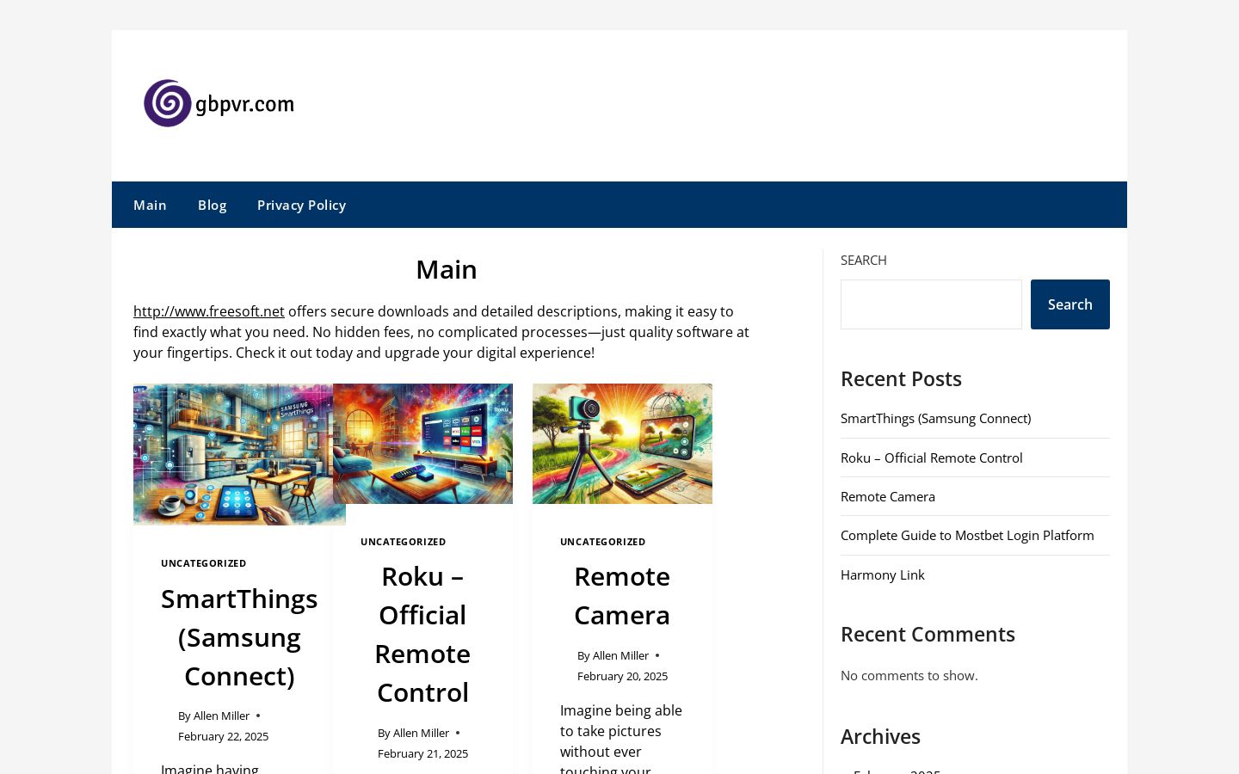1239x774 pixels.
Task: Open SmartThings (Samsung Connect) in Recent Posts
Action: click(x=935, y=418)
